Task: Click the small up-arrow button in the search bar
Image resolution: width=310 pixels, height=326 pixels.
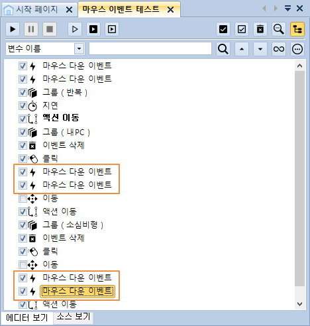Action: [242, 49]
